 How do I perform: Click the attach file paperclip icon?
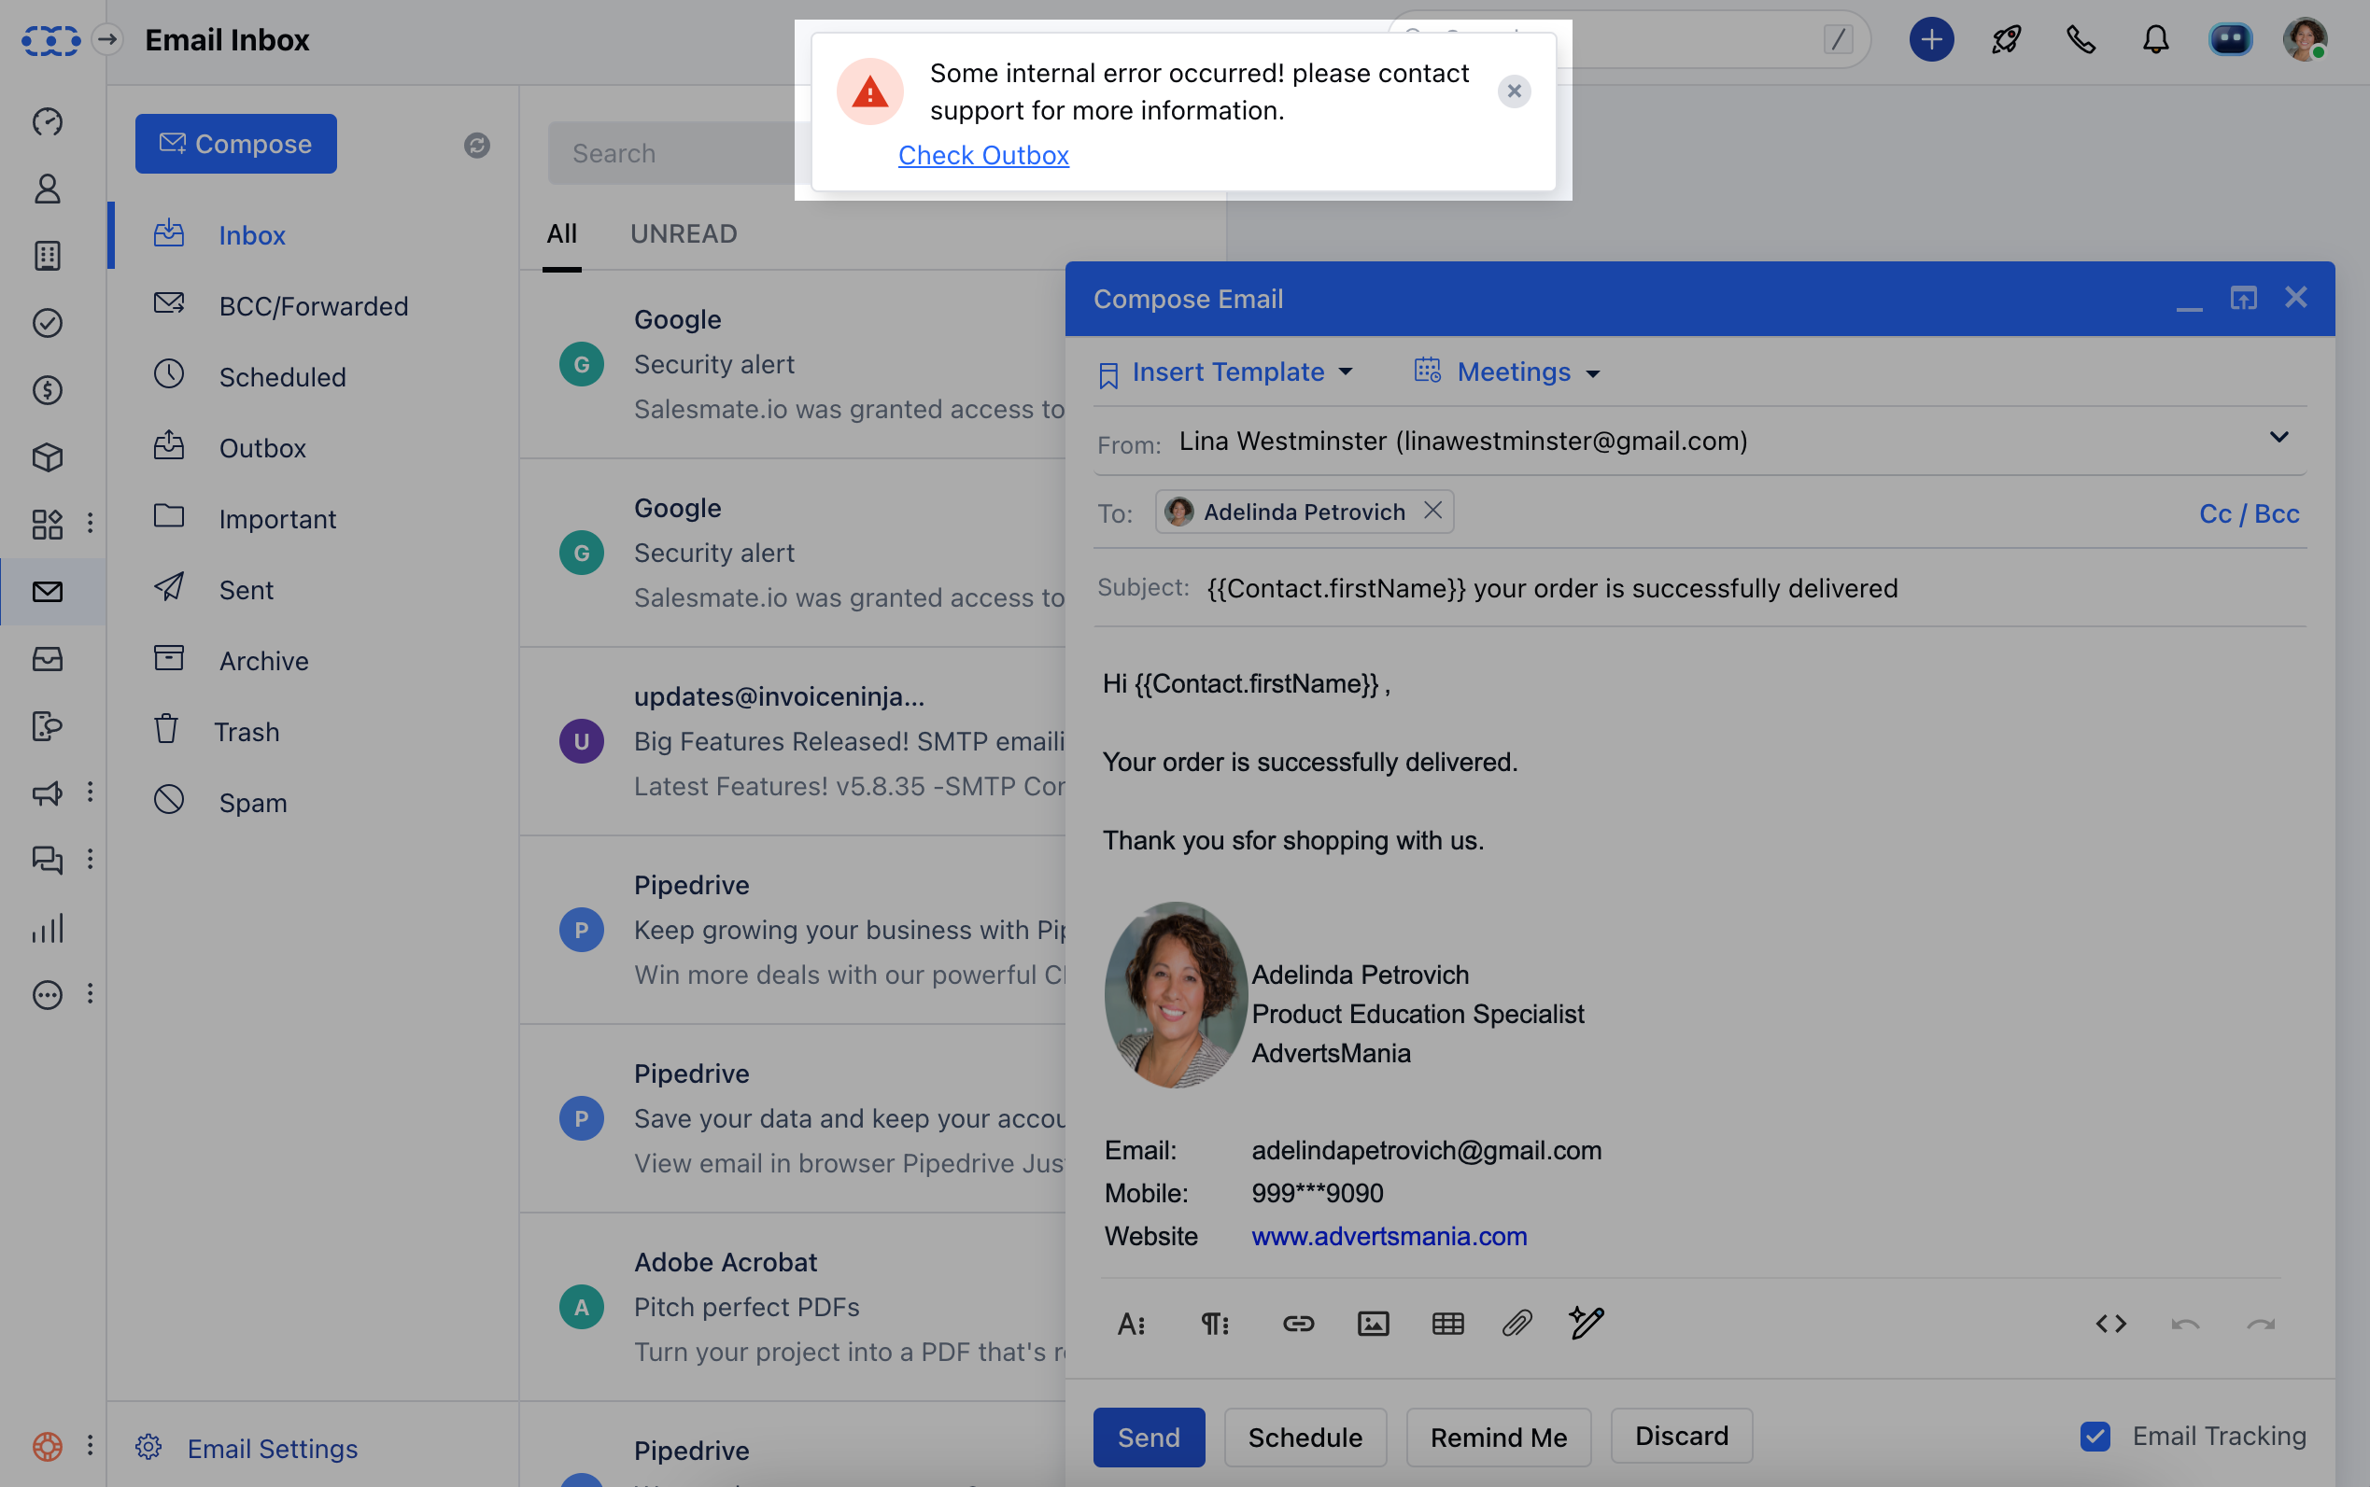pos(1517,1324)
